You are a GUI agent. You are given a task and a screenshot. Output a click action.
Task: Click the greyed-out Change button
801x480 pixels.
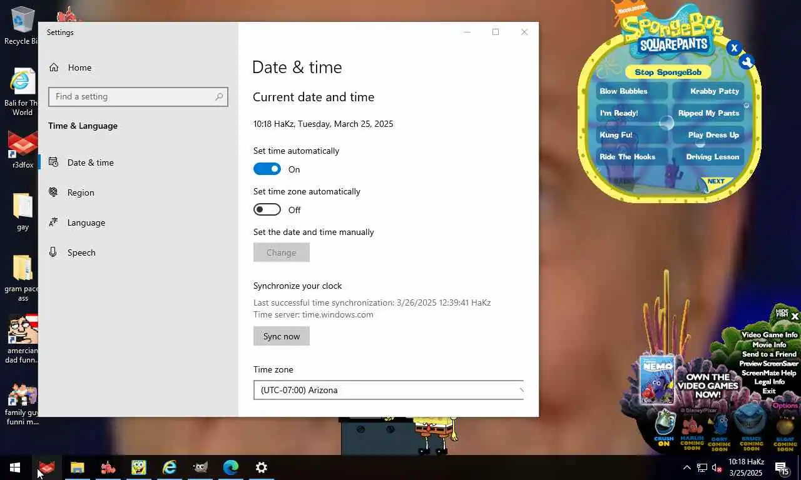tap(282, 252)
